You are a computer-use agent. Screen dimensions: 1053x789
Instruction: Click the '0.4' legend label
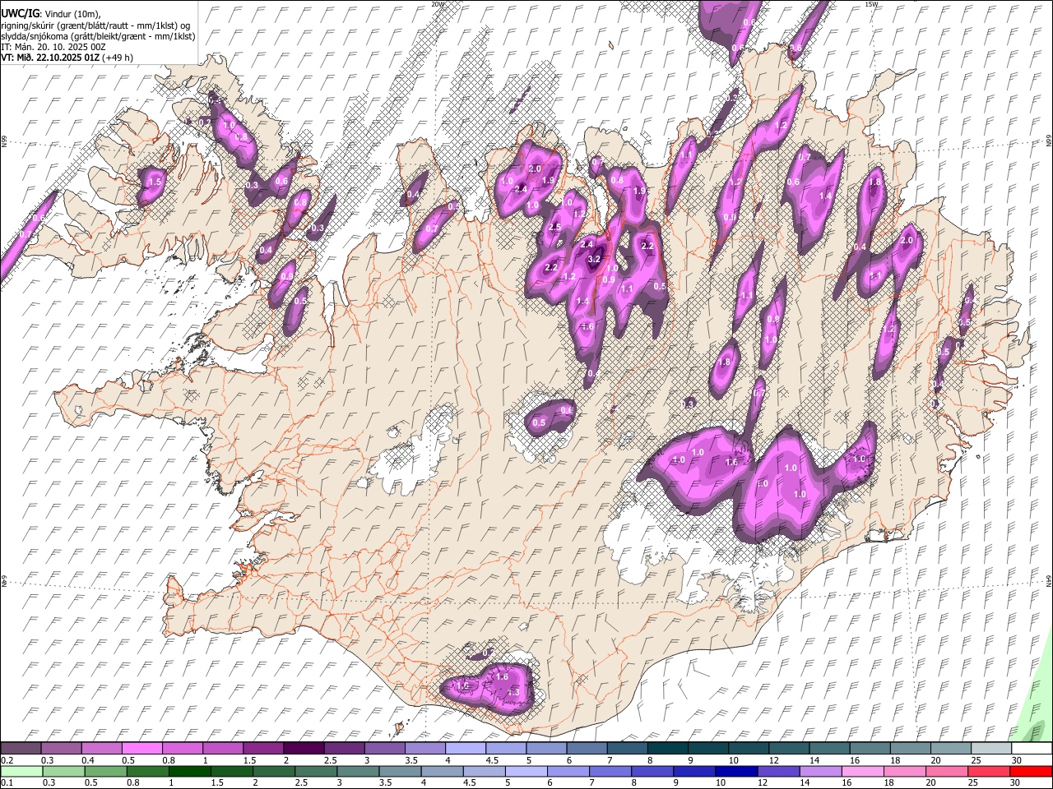click(88, 760)
